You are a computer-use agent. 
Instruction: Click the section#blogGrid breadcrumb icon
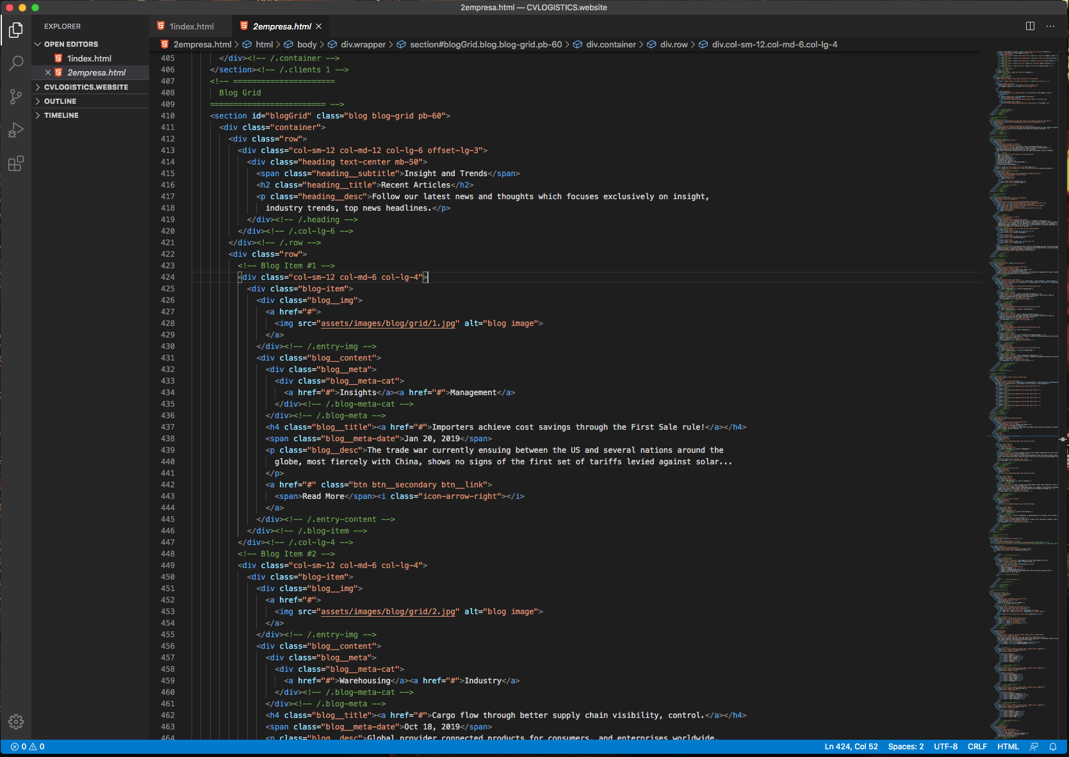(x=401, y=44)
